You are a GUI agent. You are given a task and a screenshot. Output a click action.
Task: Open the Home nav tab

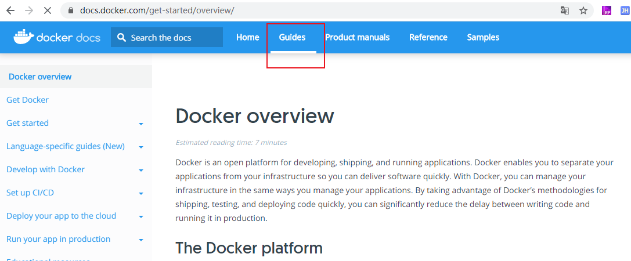pyautogui.click(x=247, y=37)
